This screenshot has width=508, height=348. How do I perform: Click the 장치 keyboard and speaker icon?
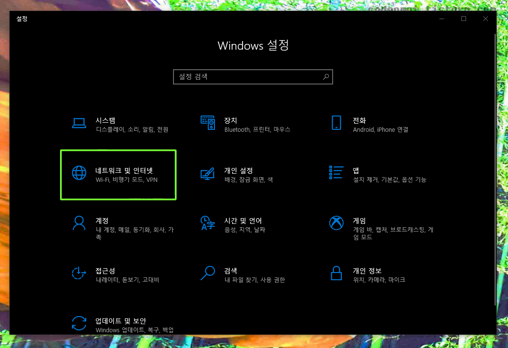pos(208,123)
